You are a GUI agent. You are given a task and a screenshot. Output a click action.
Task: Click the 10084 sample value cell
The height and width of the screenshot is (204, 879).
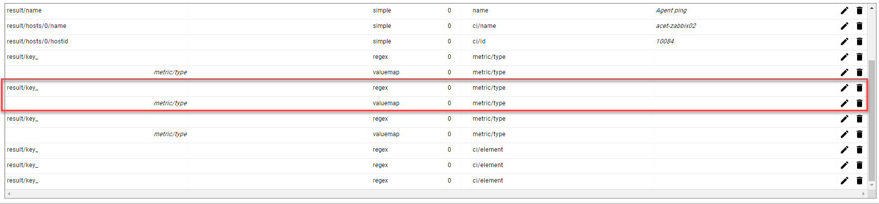(x=665, y=41)
